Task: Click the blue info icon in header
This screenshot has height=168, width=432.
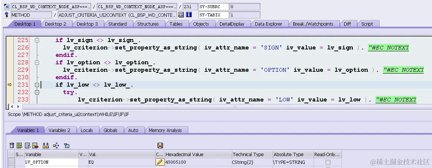Action: pos(189,14)
